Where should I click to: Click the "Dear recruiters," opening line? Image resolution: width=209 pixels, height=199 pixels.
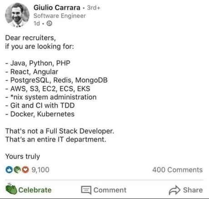click(x=30, y=38)
